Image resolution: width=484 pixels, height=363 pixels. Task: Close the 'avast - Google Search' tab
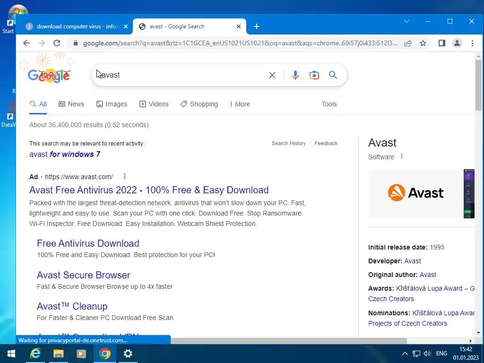click(x=239, y=26)
